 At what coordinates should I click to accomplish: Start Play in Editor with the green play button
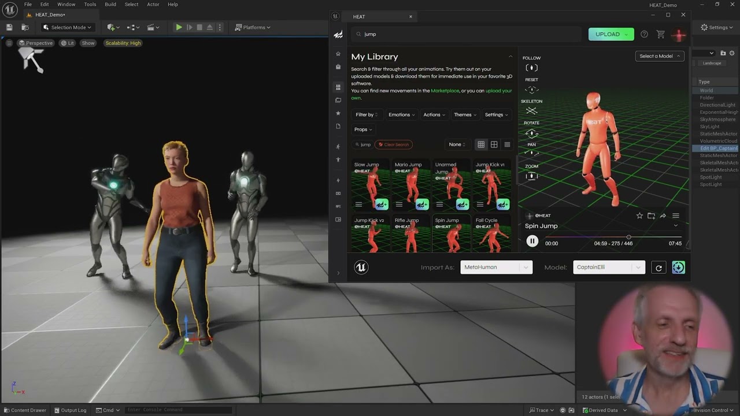pos(179,27)
